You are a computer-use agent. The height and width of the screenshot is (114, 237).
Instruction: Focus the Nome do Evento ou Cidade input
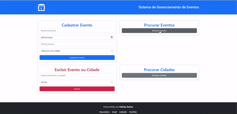[77, 75]
